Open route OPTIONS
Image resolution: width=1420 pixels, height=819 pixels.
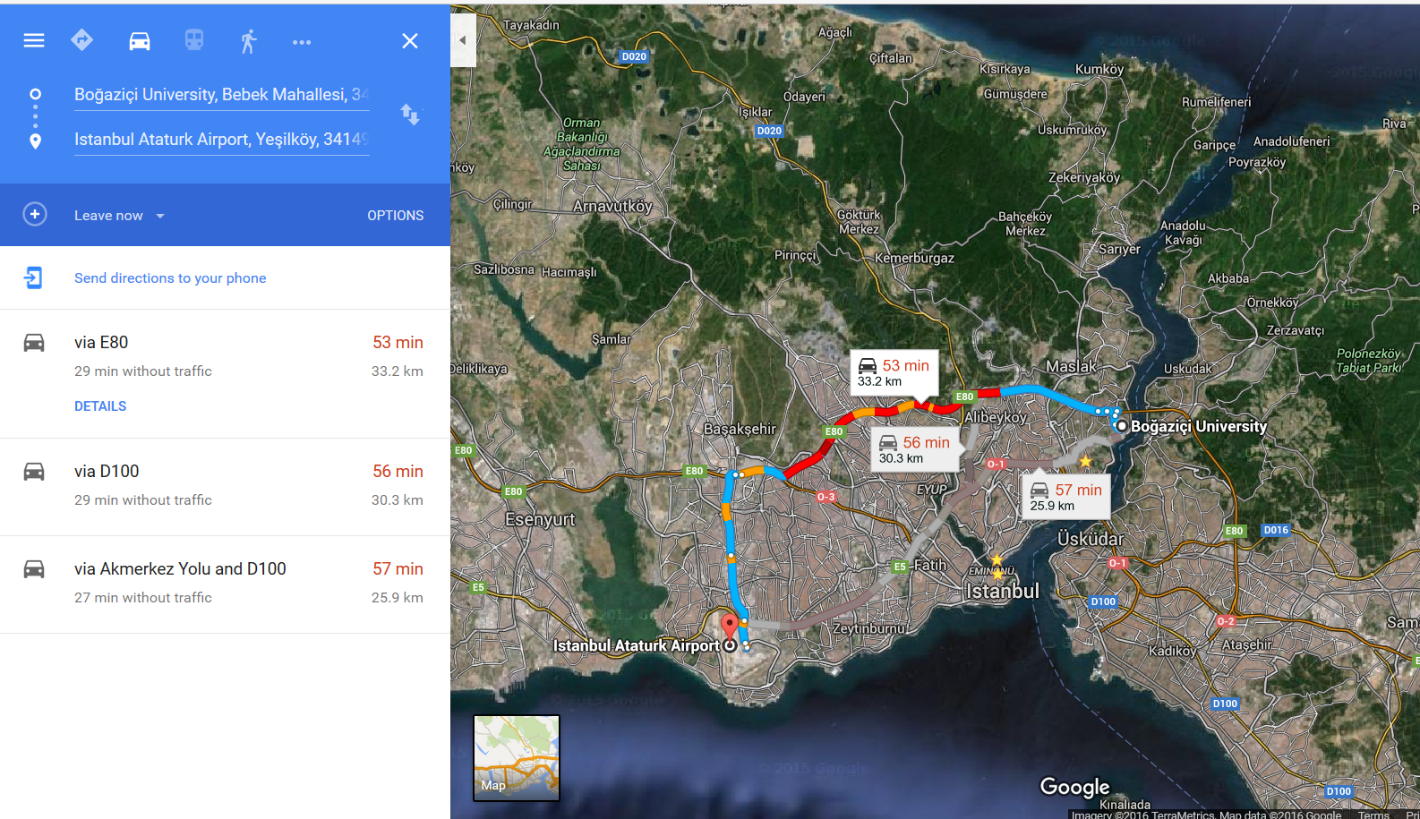coord(396,216)
